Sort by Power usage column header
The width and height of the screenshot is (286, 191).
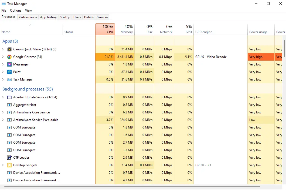261,29
